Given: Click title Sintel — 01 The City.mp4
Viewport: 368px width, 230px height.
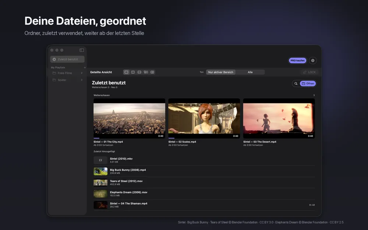Looking at the screenshot, I should pos(108,142).
